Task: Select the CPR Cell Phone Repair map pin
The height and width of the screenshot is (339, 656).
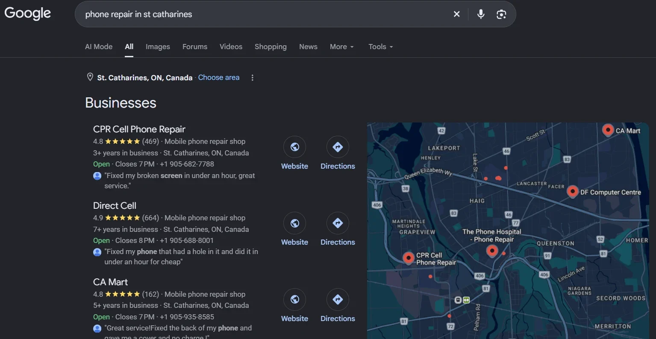Action: pyautogui.click(x=409, y=258)
